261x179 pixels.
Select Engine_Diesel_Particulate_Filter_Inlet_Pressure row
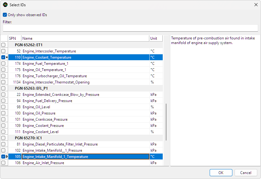86,144
